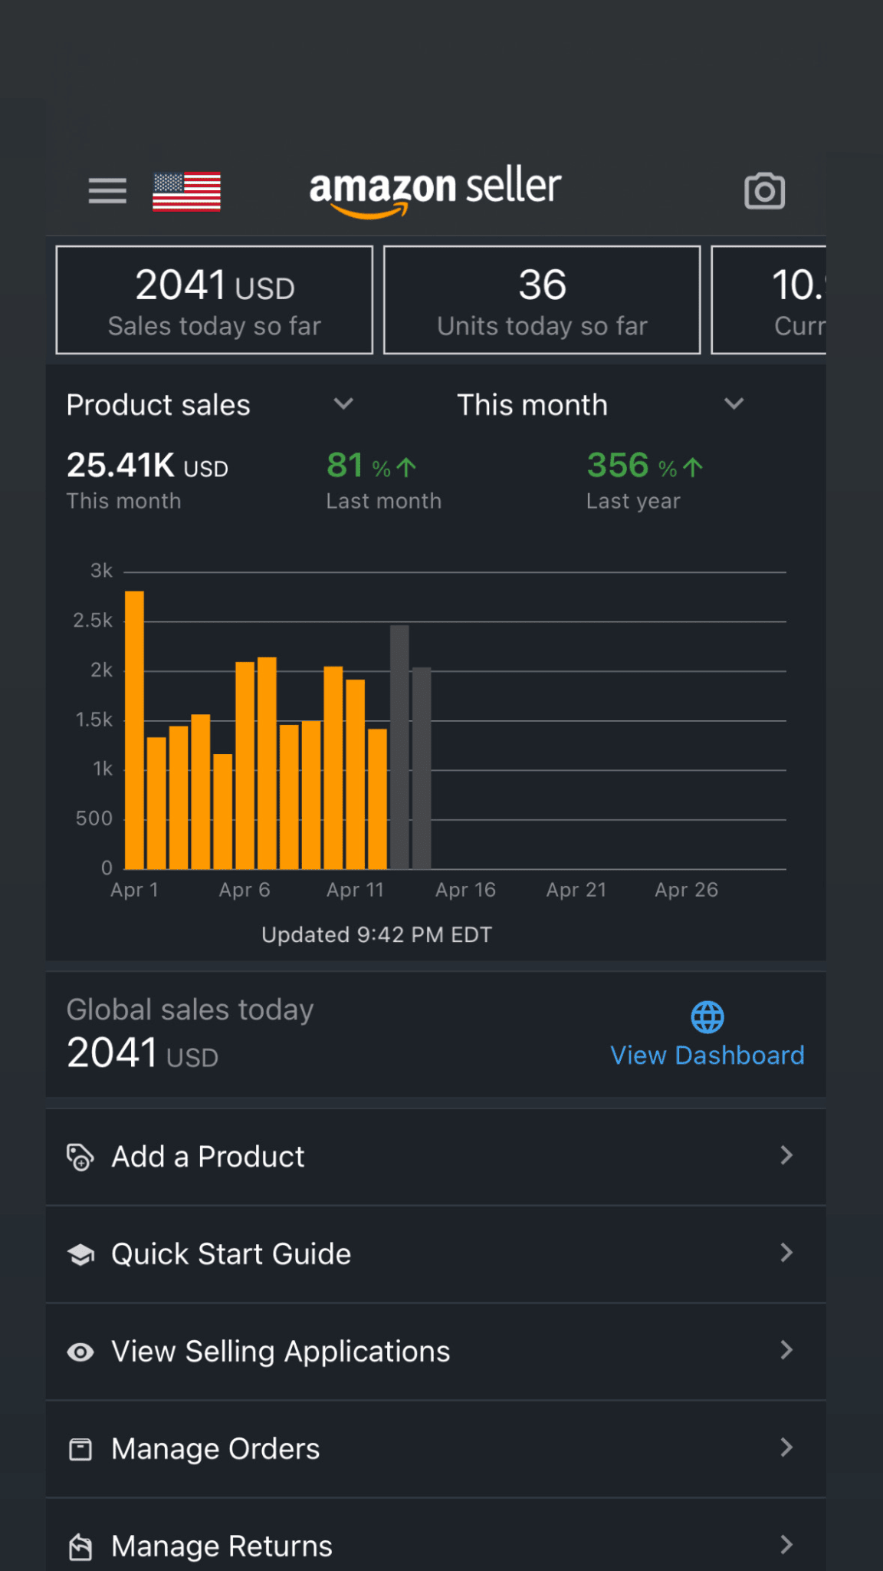Tap the tallest orange Apr 1 bar
This screenshot has height=1571, width=883.
134,729
